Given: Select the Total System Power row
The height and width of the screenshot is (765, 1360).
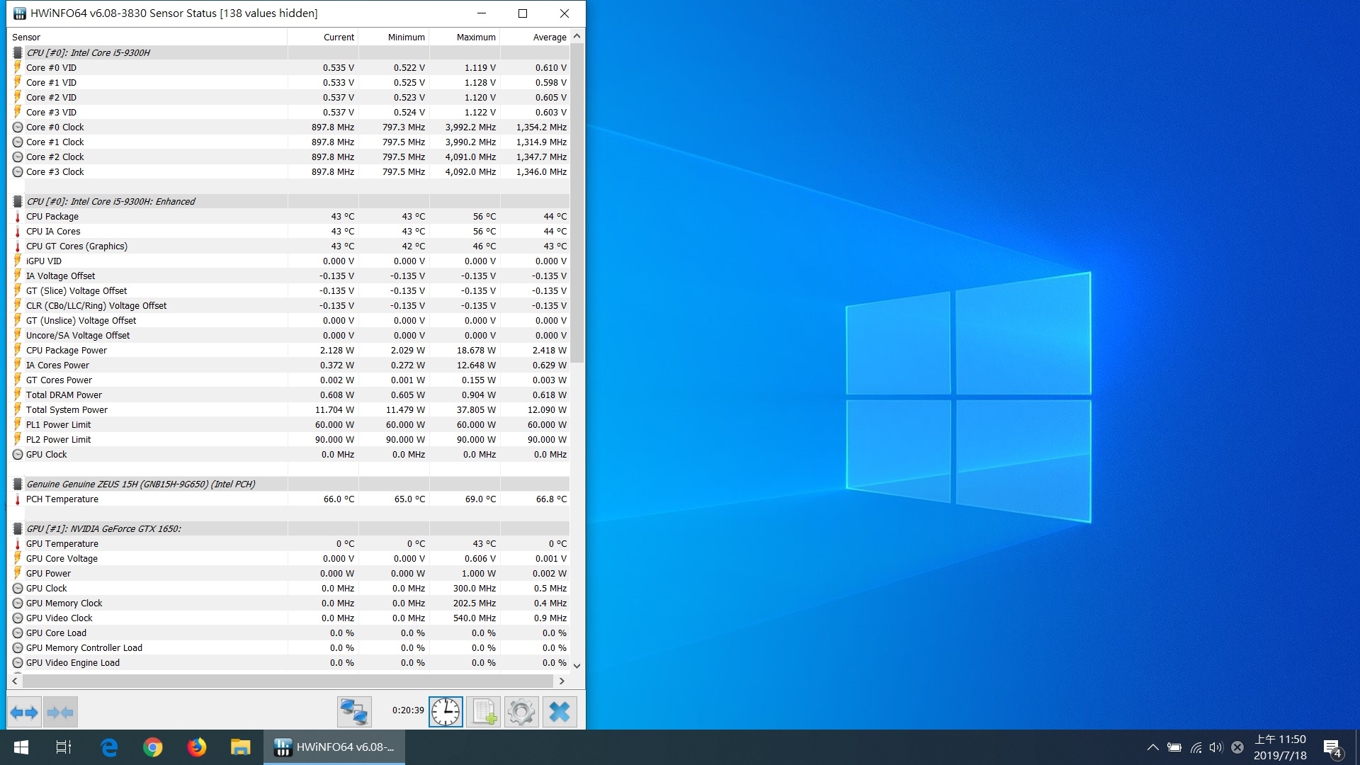Looking at the screenshot, I should point(288,409).
